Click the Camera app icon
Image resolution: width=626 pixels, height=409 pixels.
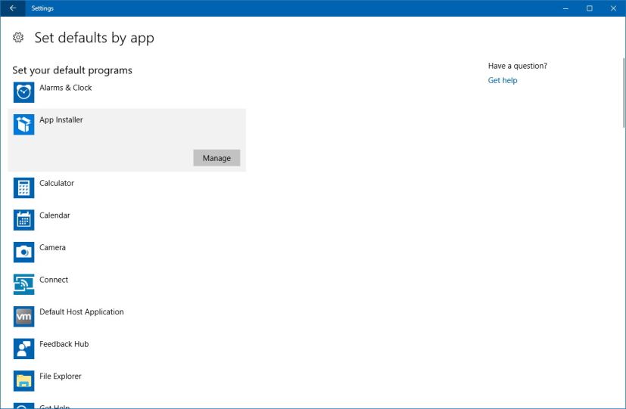(23, 253)
